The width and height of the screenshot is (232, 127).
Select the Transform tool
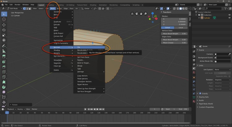point(4,40)
